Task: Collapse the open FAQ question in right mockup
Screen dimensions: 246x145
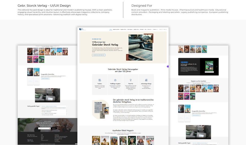Action: (x=205, y=143)
